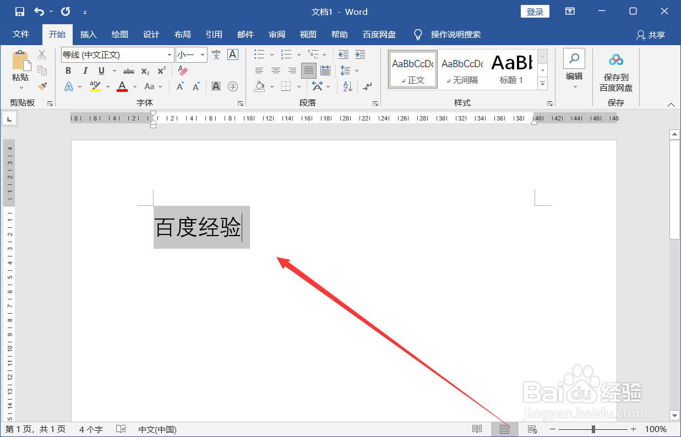Image resolution: width=681 pixels, height=437 pixels.
Task: Click the 登录 sign-in button
Action: [x=535, y=12]
